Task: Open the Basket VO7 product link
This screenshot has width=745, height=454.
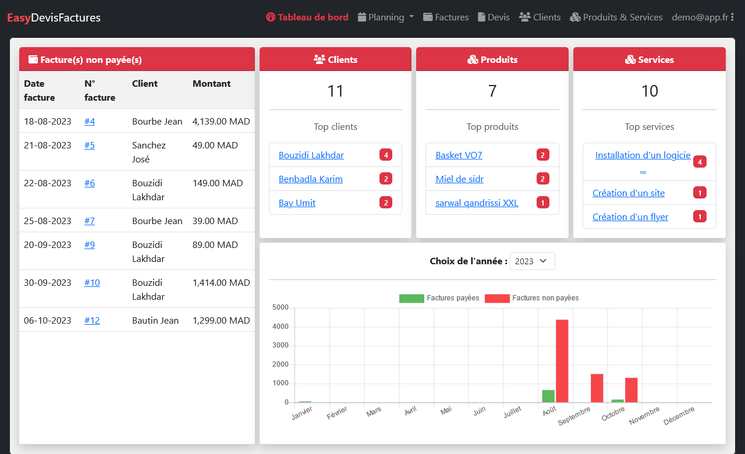Action: point(459,155)
